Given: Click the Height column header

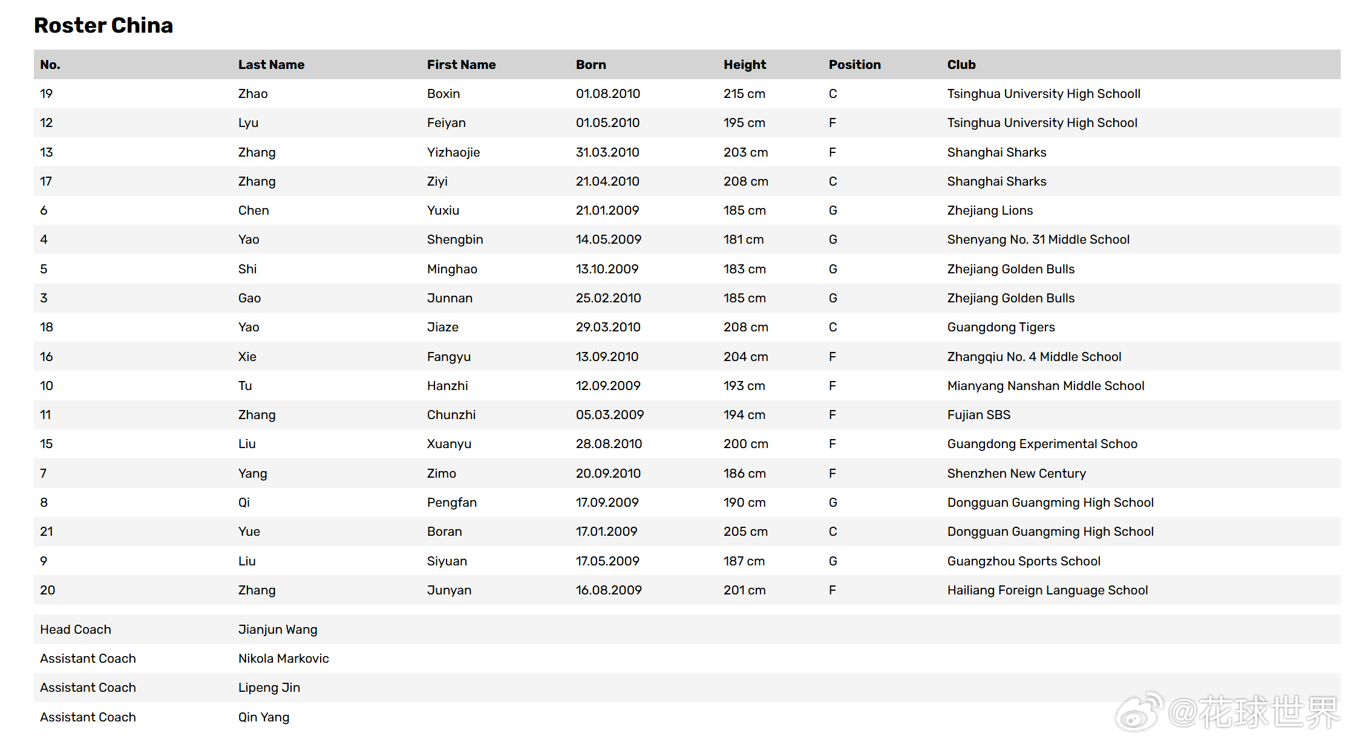Looking at the screenshot, I should (x=744, y=65).
